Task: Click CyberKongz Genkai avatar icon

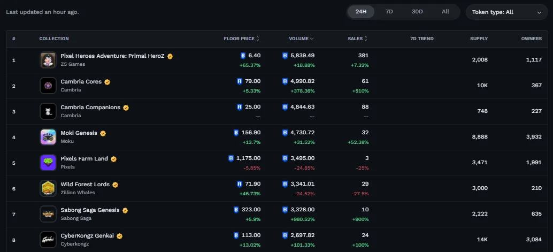Action: tap(48, 240)
